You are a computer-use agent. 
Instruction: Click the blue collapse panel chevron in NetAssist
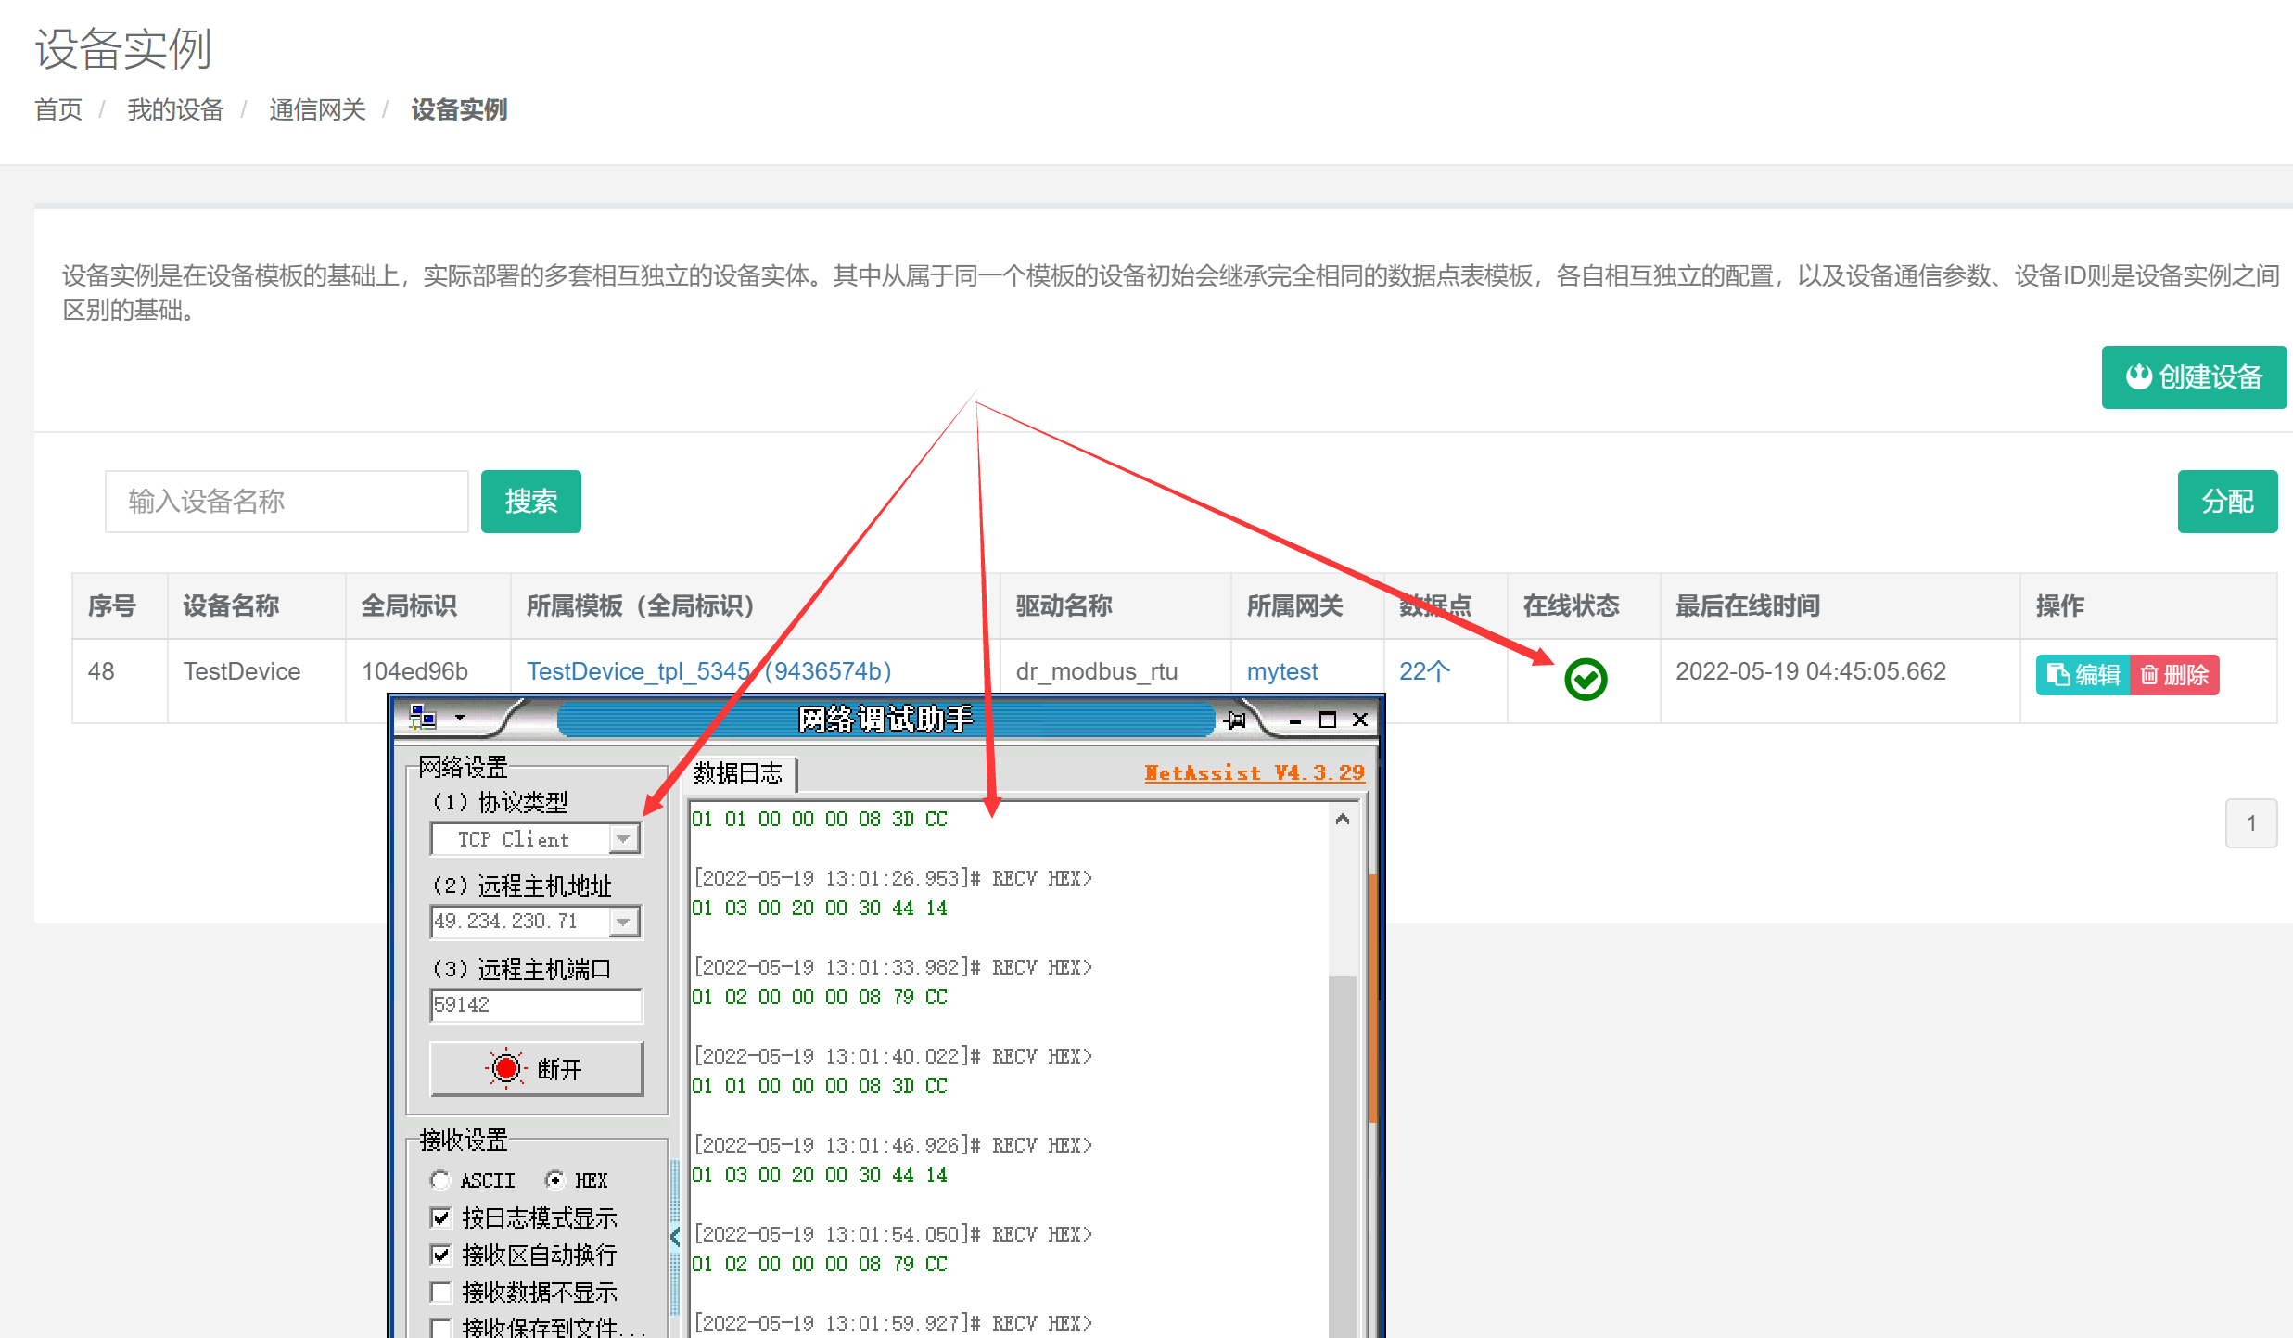tap(675, 1236)
